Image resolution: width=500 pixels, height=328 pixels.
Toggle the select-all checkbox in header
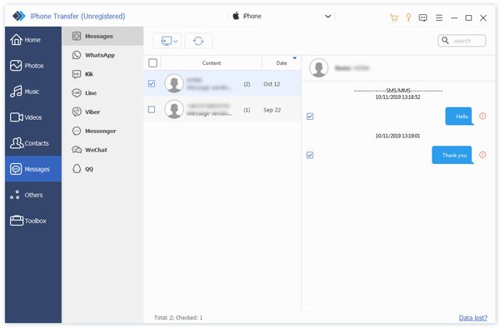(x=152, y=63)
